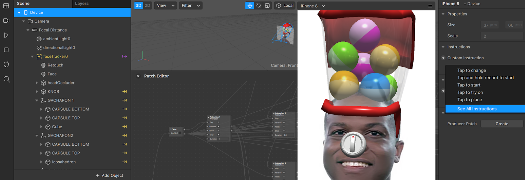Select 'See All Instructions' menu entry
The image size is (525, 180).
(485, 109)
